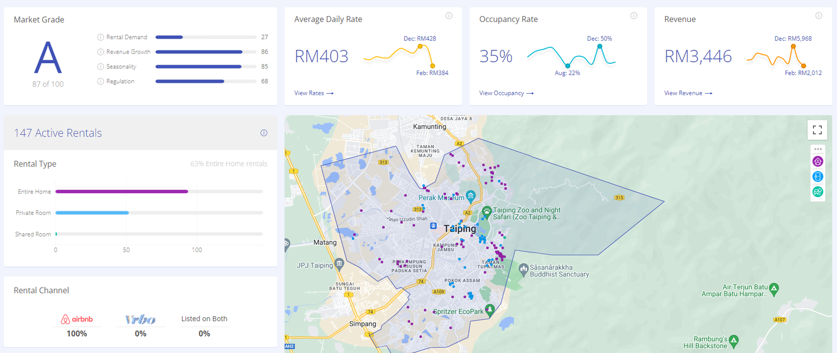Click info icon on Revenue card
This screenshot has width=837, height=353.
click(x=819, y=16)
